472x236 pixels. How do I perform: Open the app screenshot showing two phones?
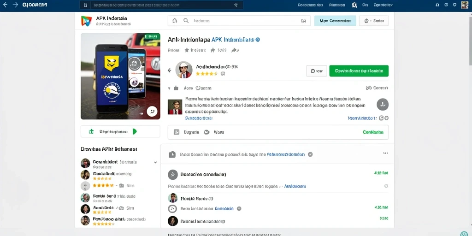[120, 76]
